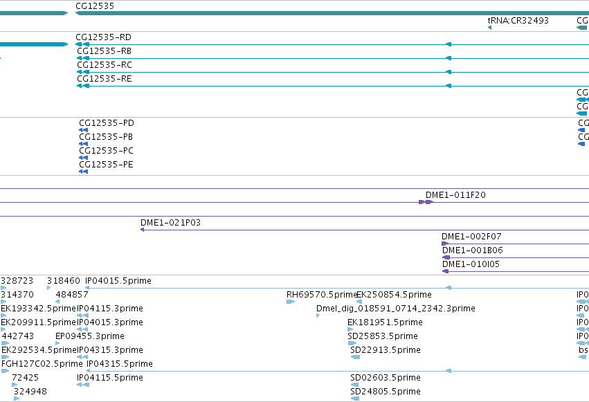Click the tRNA:CR32493 gene label
Viewport: 589px width, 402px height.
(518, 20)
